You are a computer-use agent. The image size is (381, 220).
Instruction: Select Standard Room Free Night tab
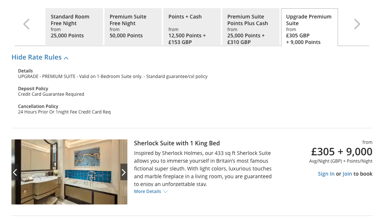click(x=74, y=27)
